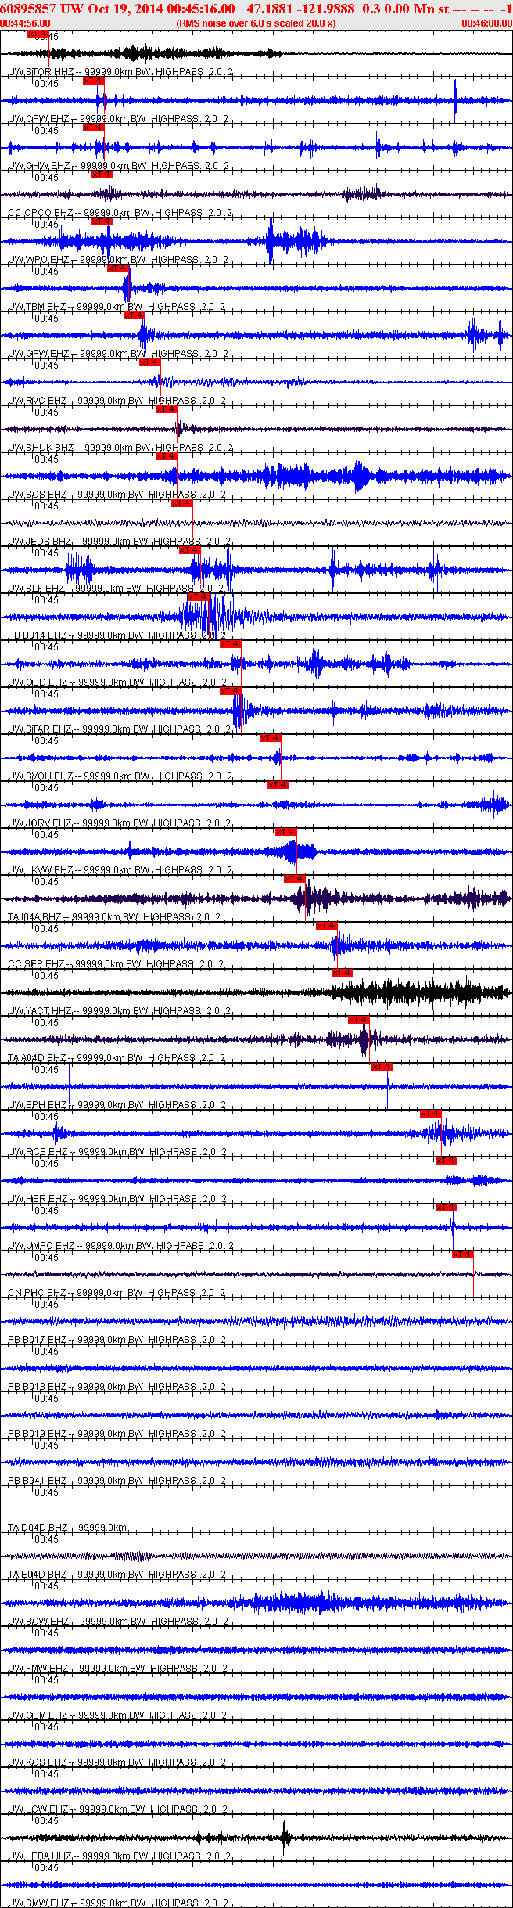Click the station label 'PB.B014 EHZ'
513x1908 pixels.
[38, 635]
